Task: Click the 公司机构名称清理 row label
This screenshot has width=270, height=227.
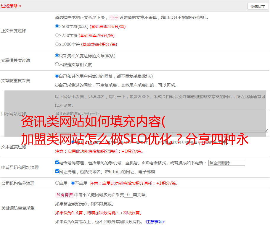Action: [x=18, y=183]
